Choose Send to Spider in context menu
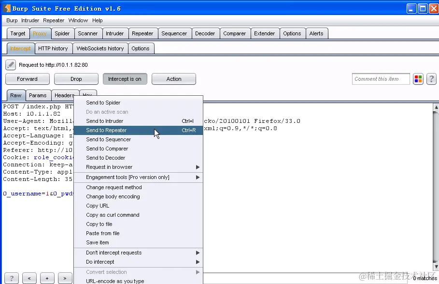This screenshot has width=439, height=284. 138,103
